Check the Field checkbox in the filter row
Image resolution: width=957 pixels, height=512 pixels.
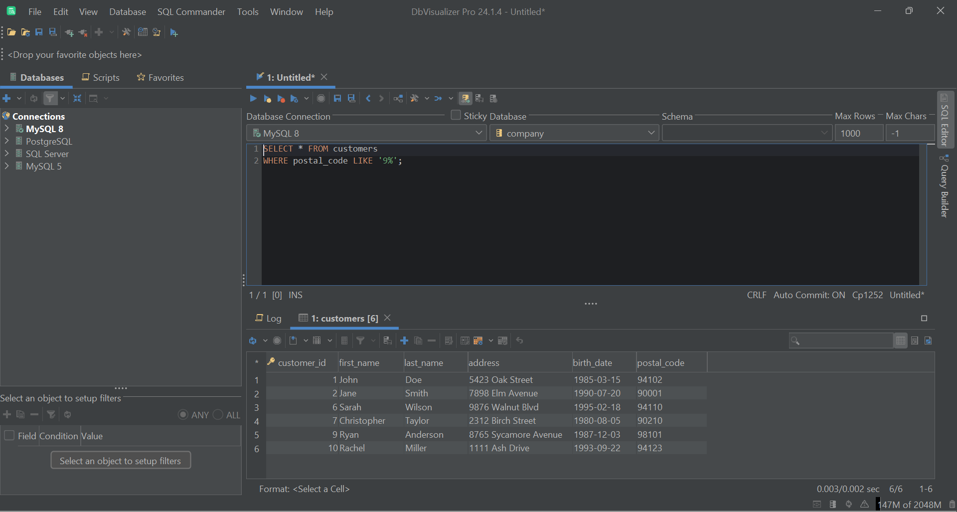tap(9, 435)
